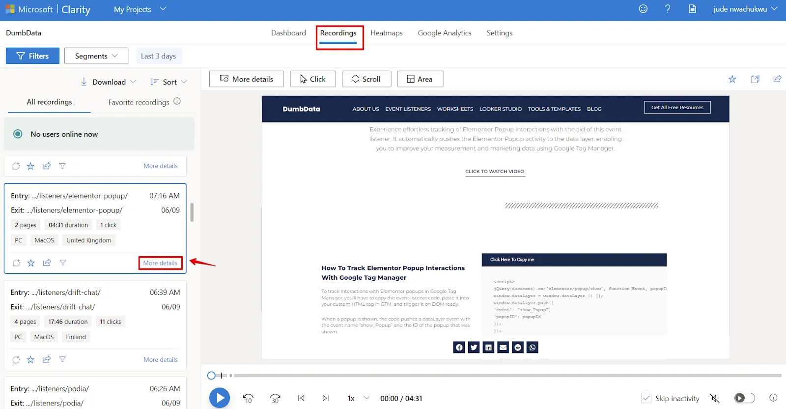Select Favorite recordings tab
This screenshot has height=409, width=786.
coord(139,102)
